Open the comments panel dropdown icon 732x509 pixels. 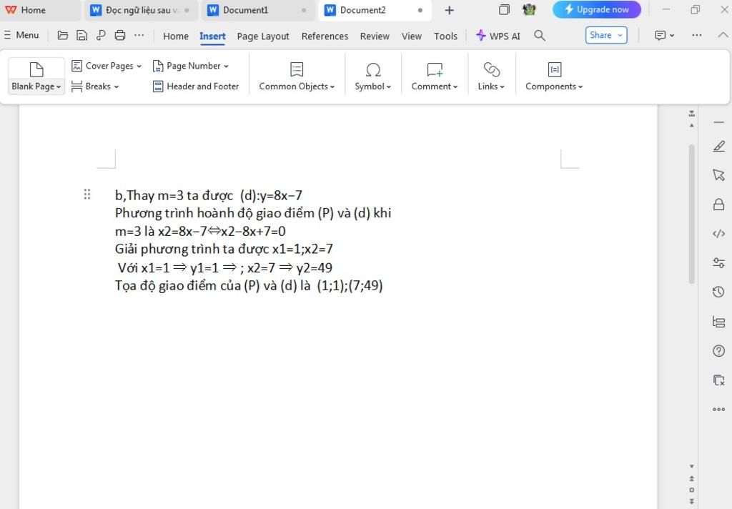(x=664, y=36)
